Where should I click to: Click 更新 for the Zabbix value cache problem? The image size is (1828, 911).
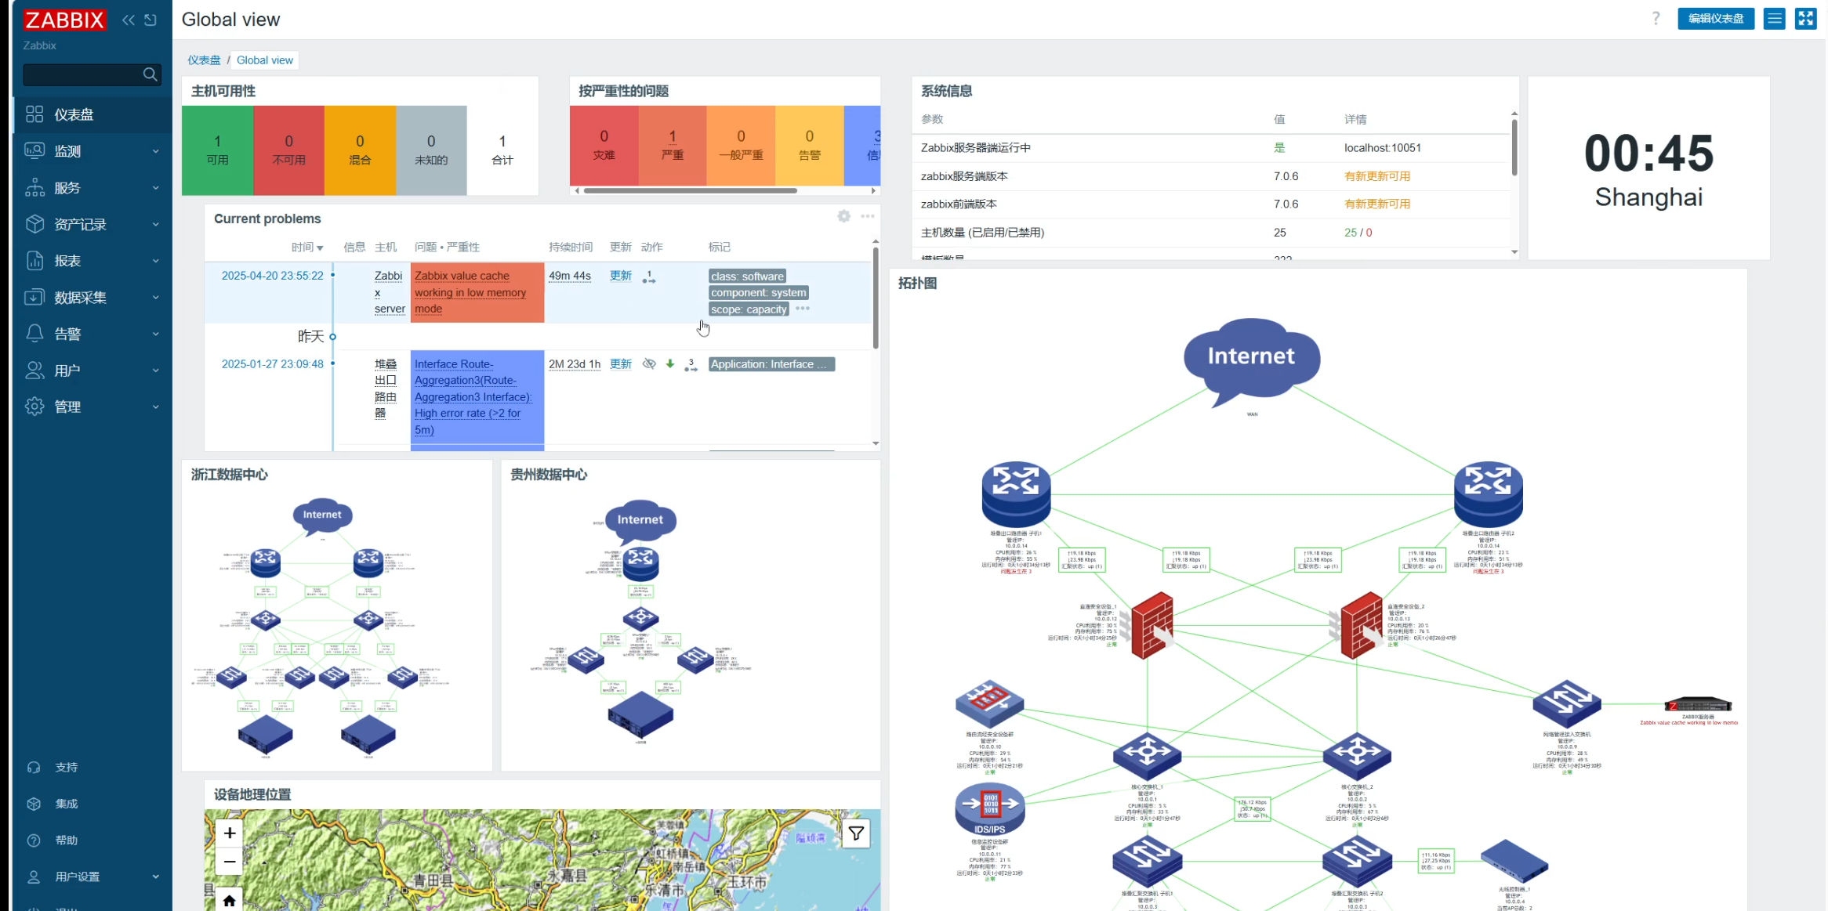(x=621, y=276)
